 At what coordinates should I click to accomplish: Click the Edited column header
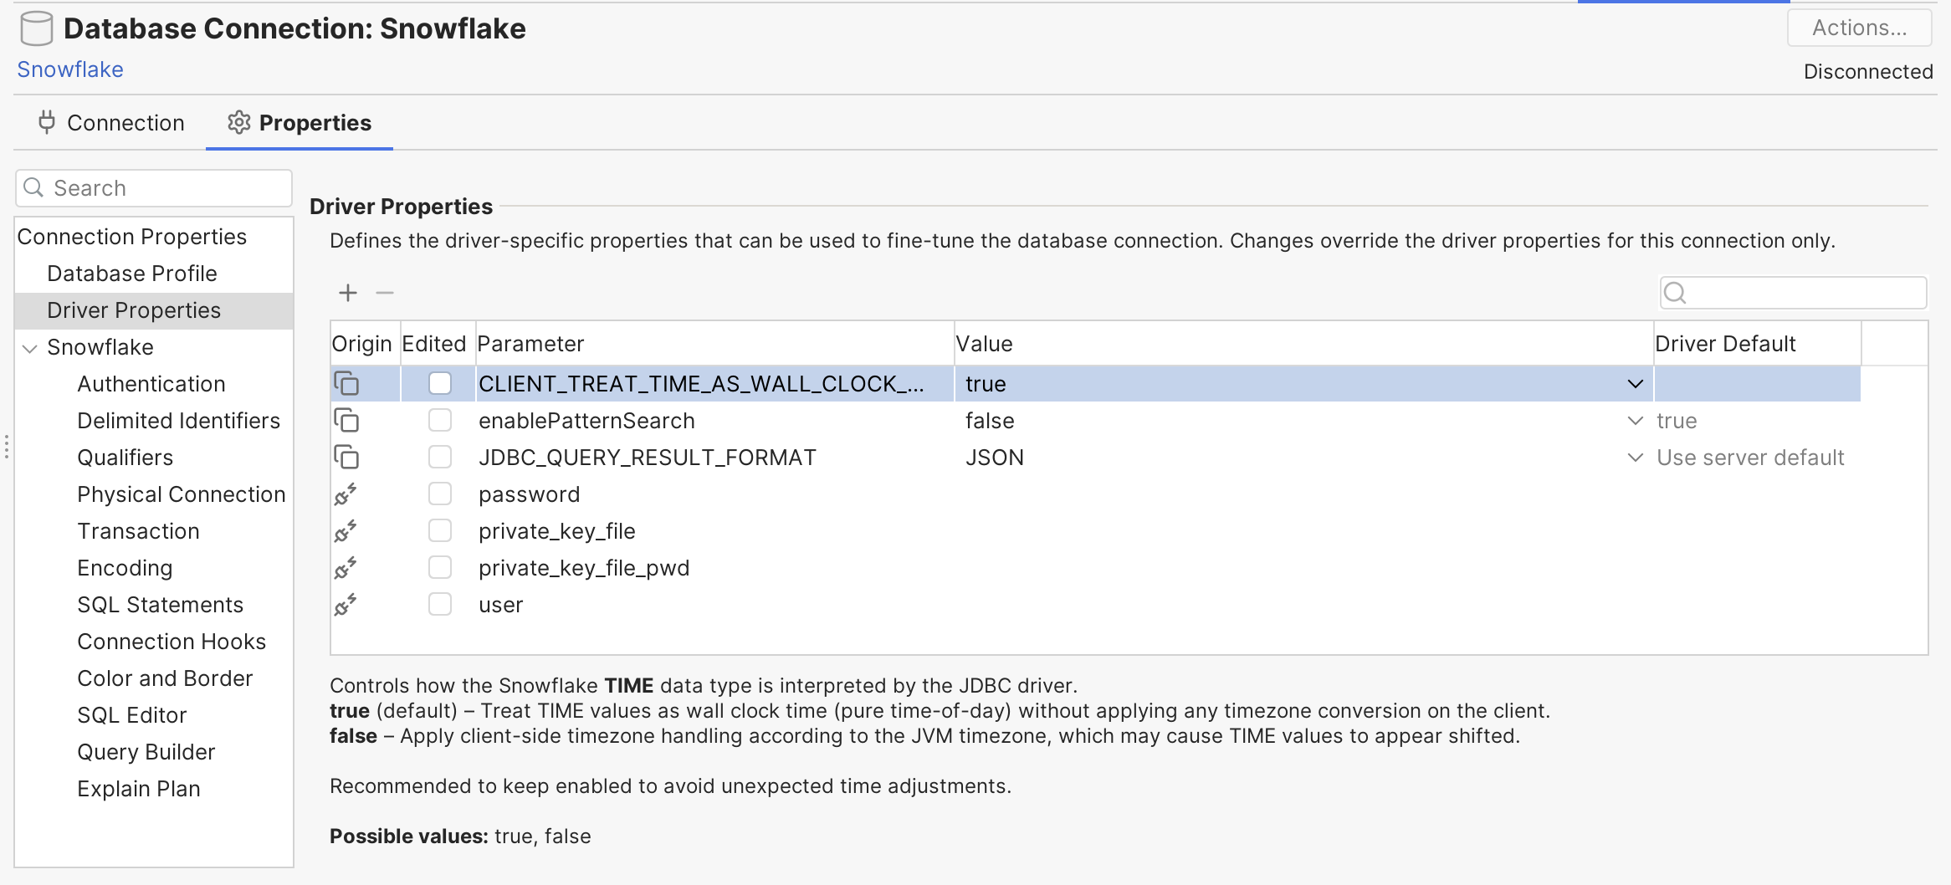(x=438, y=344)
